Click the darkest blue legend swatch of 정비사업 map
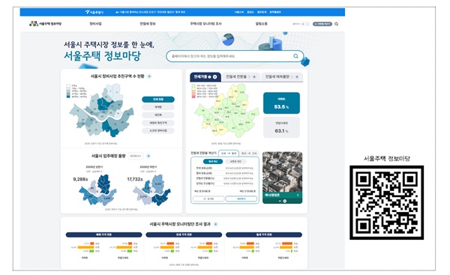This screenshot has height=275, width=450. point(68,97)
